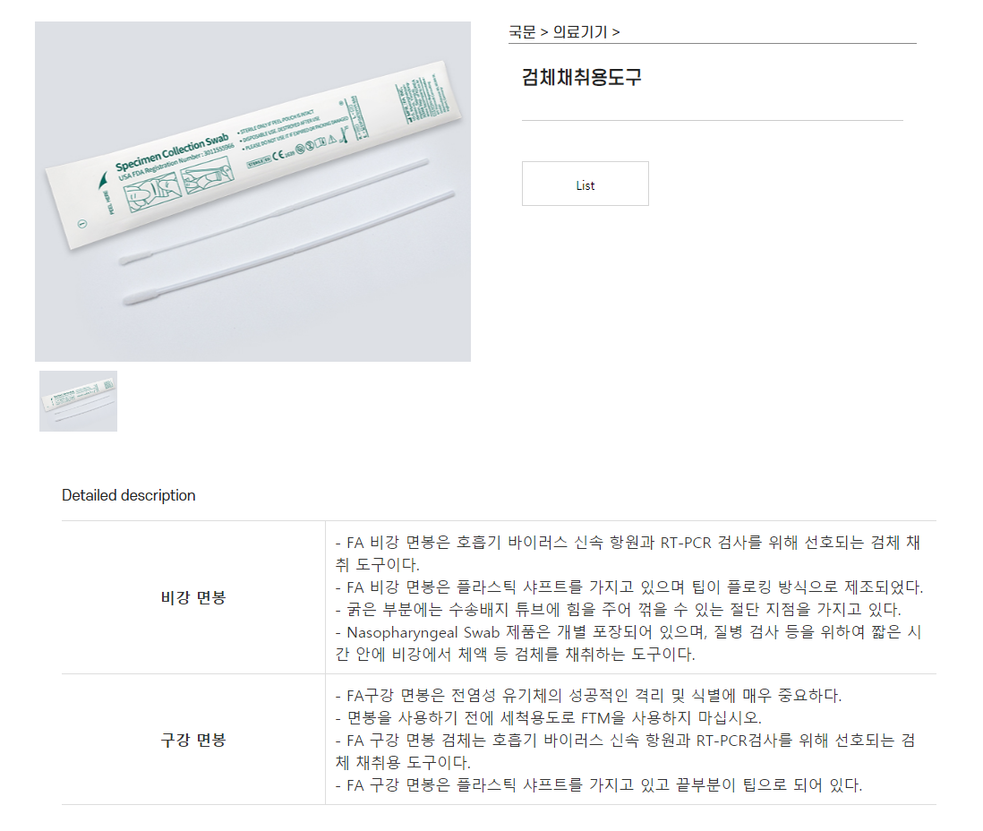Viewport: 983px width, 831px height.
Task: Click the longer swab stick in the photo
Action: tap(288, 249)
